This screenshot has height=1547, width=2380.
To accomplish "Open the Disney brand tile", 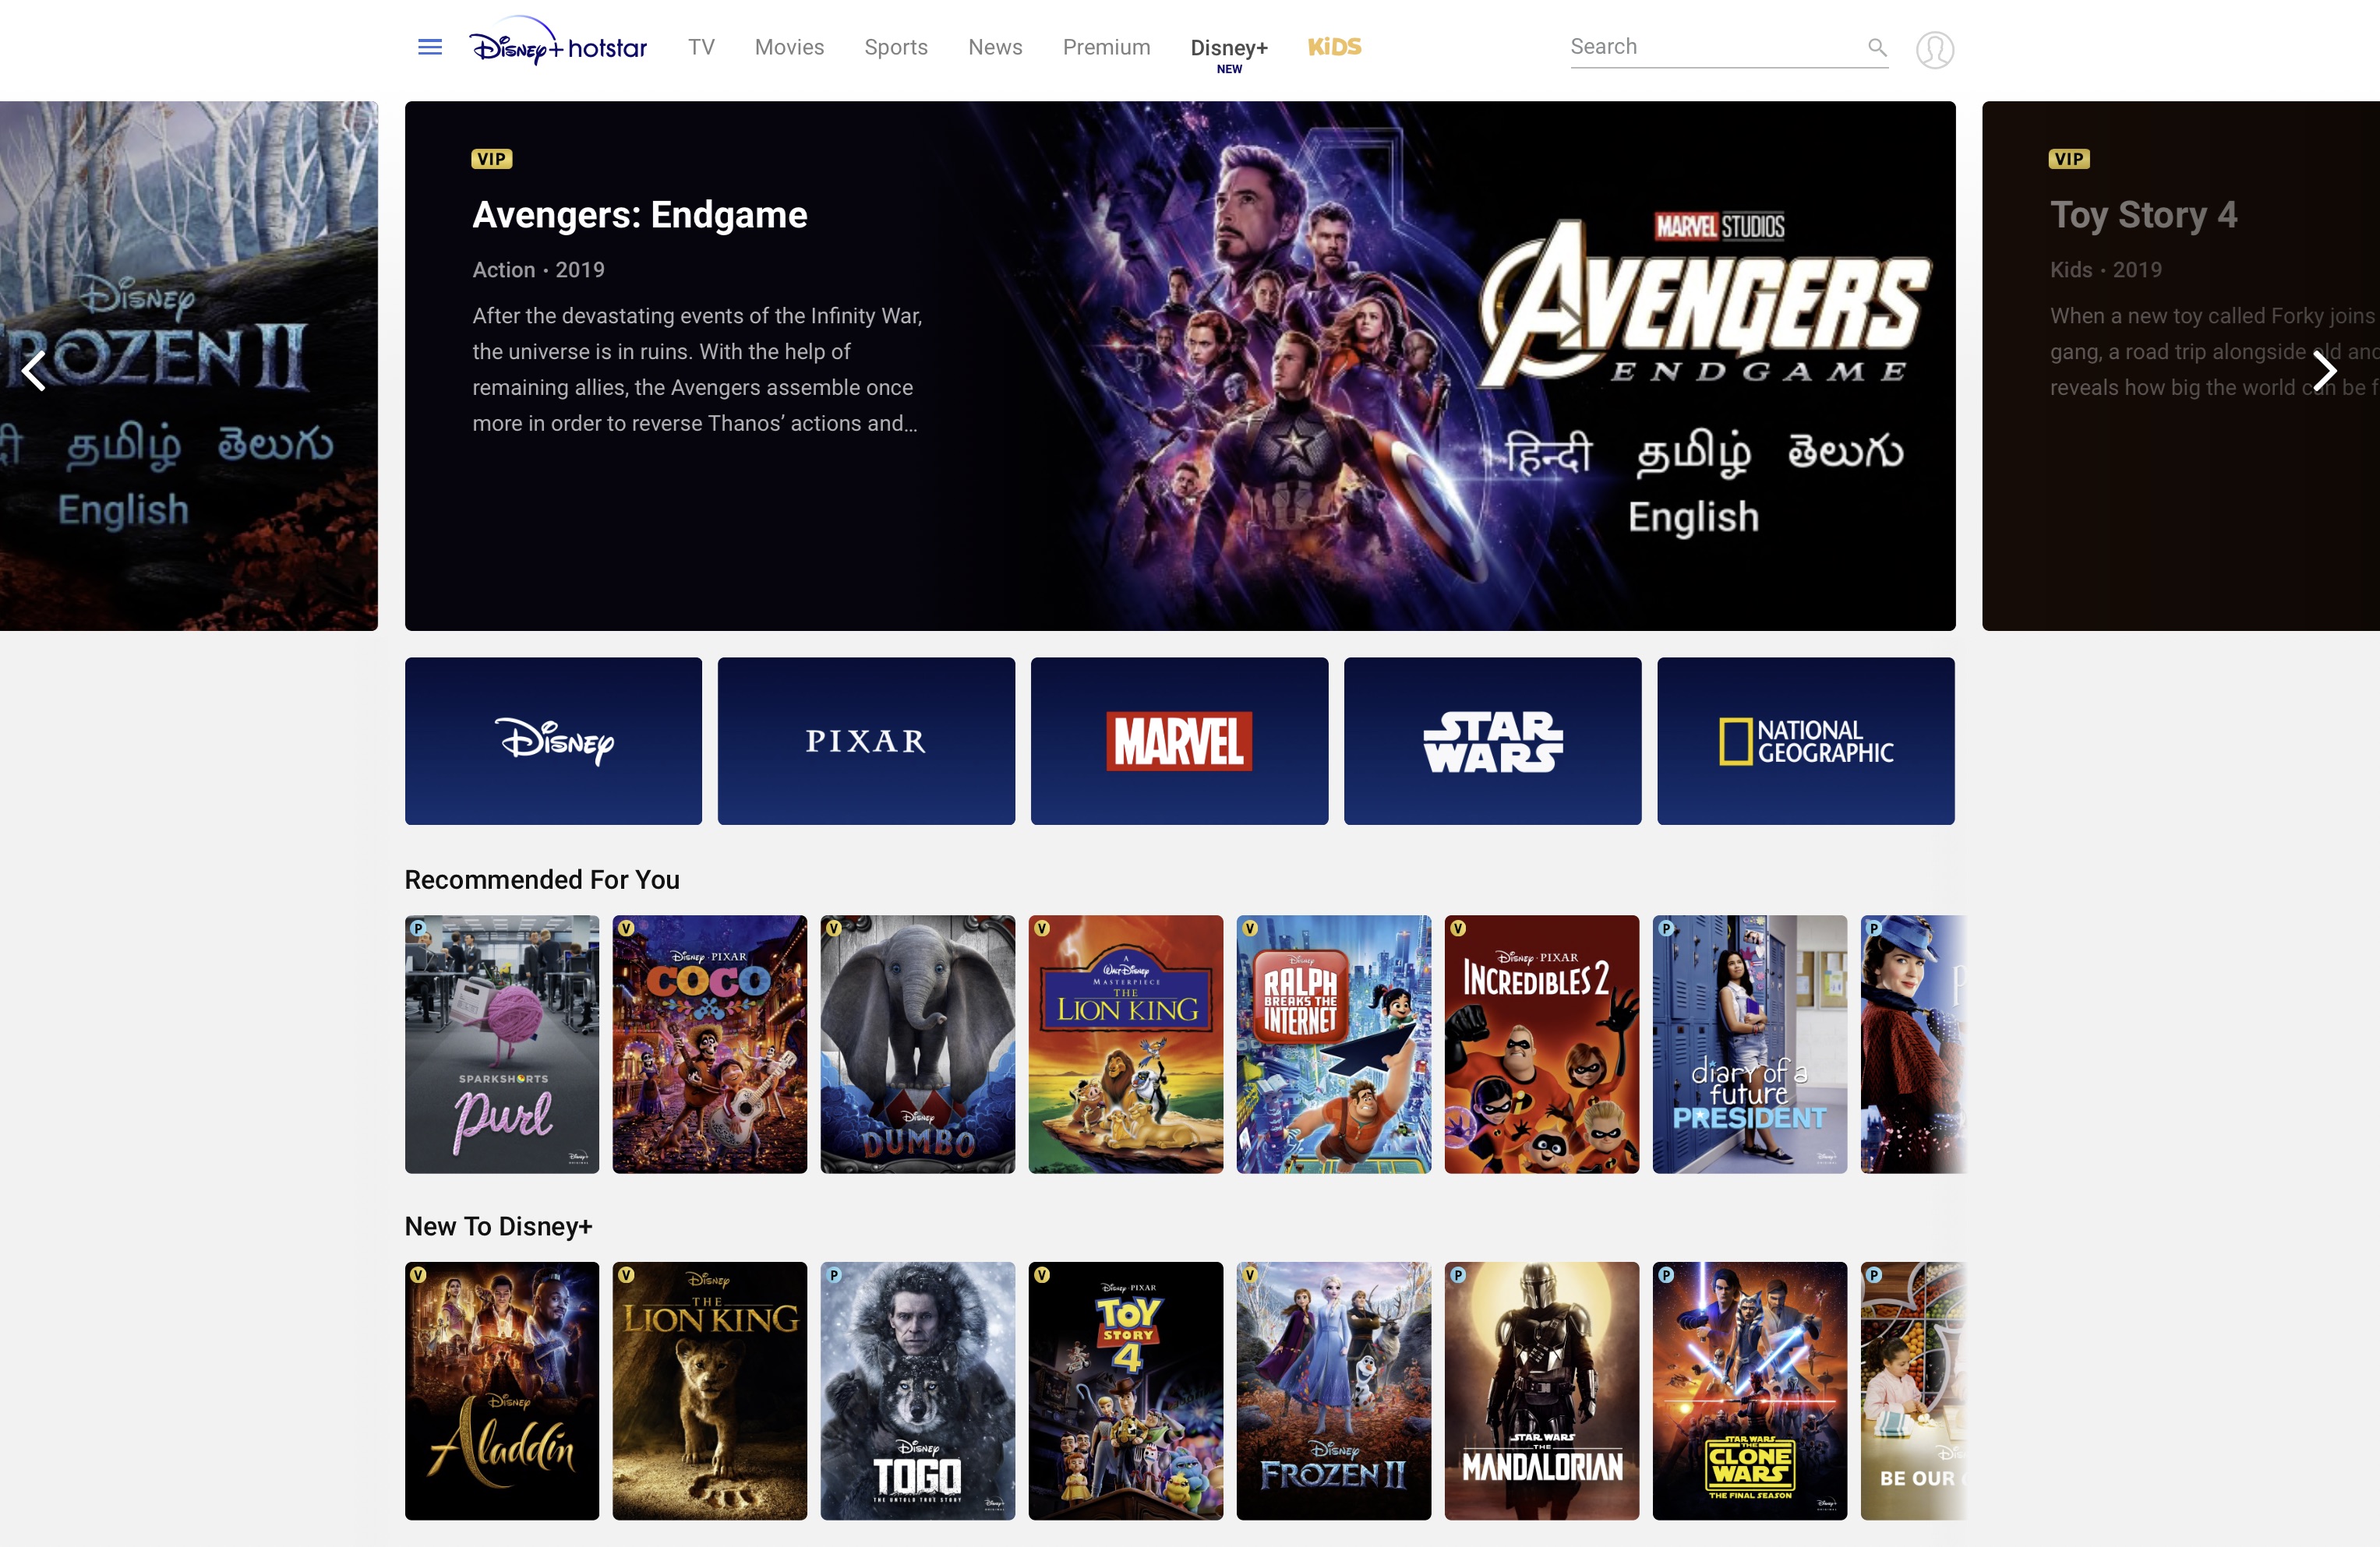I will 553,741.
